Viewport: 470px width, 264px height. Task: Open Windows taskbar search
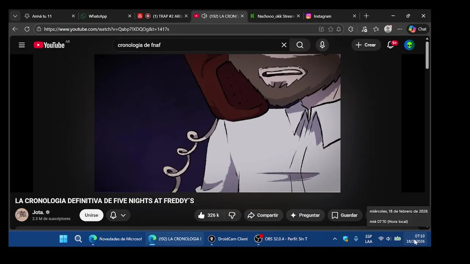[x=78, y=239]
